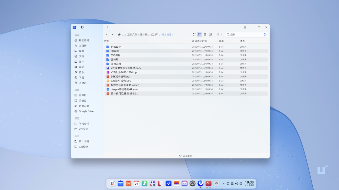Open the Calendar icon in dock
This screenshot has width=339, height=190.
[136, 184]
